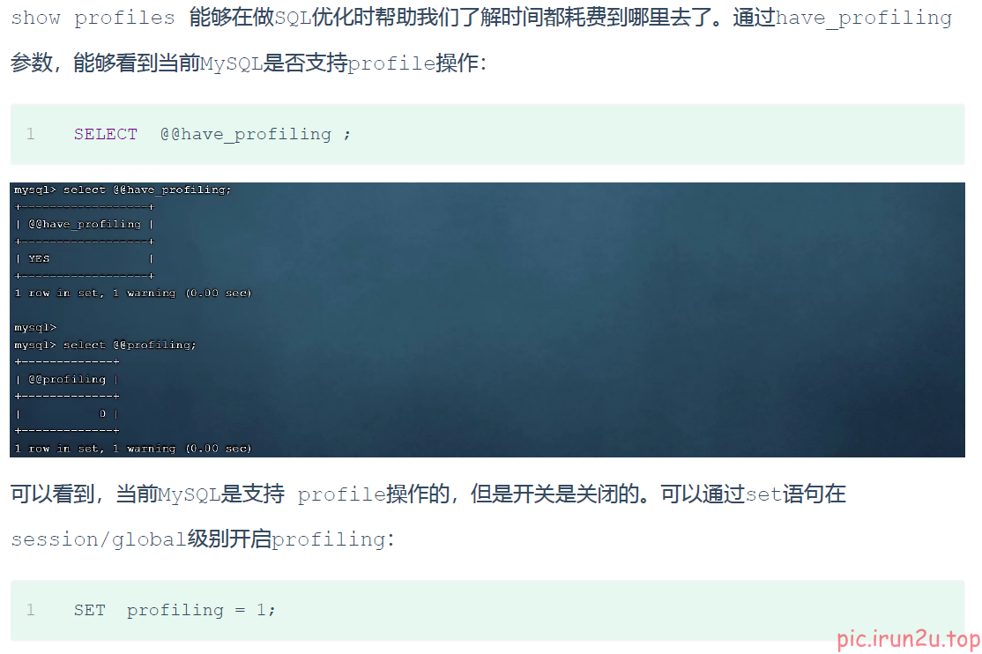Click 'select @@have_profiling;' command in terminal image
Screen dimensions: 982x654
click(x=147, y=190)
